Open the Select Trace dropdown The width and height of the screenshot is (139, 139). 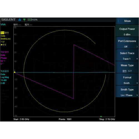127,55
